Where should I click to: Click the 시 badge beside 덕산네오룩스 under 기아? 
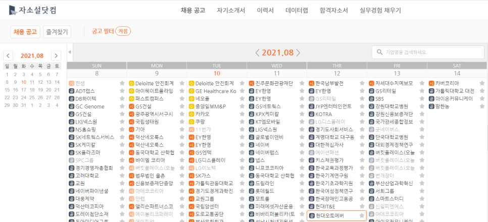point(131,137)
